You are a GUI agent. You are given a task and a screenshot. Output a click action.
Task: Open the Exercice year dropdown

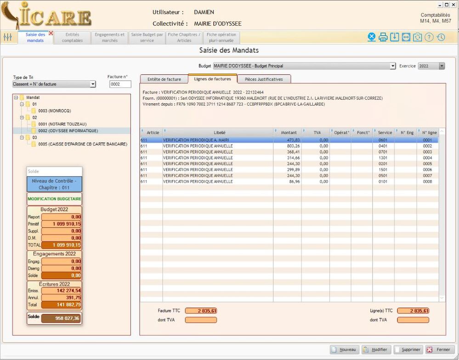[x=442, y=66]
